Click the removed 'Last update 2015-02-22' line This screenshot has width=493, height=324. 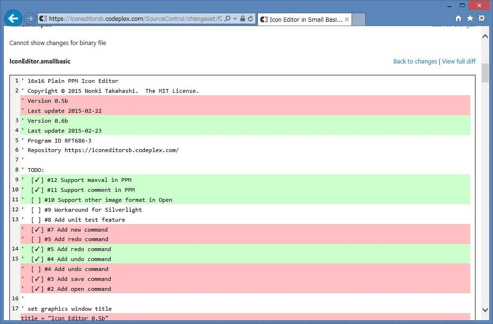(x=246, y=111)
